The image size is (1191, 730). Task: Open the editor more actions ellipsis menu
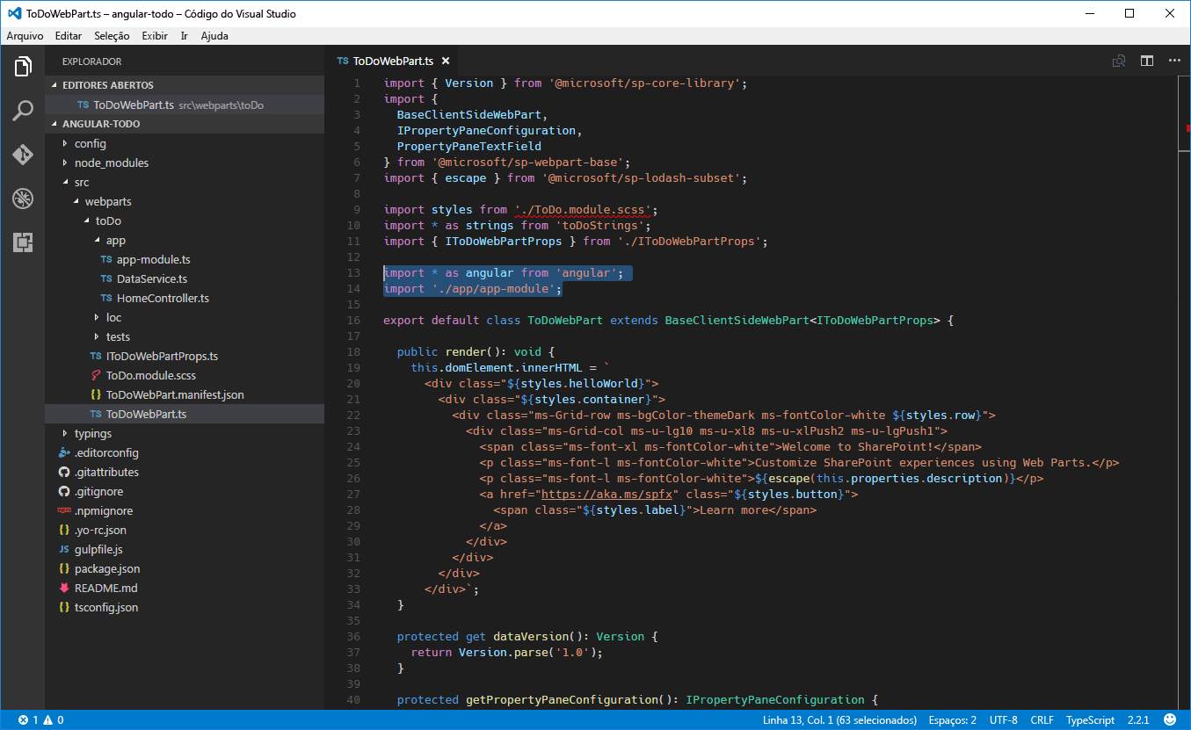1175,61
